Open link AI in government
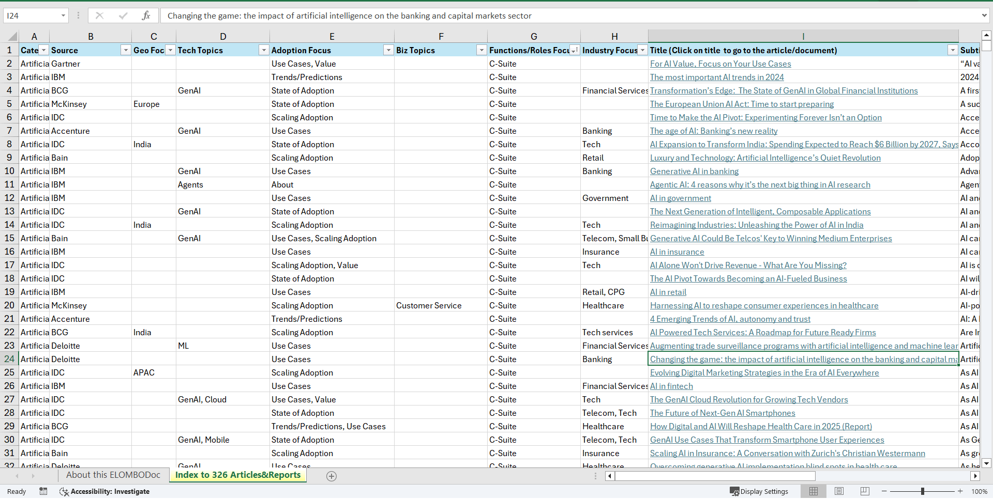Screen dimensions: 993x499 click(x=681, y=198)
